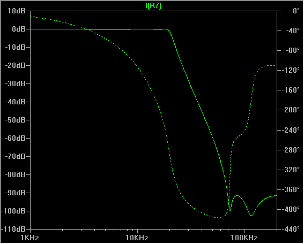The width and height of the screenshot is (304, 244).
Task: Click the -50dB magnitude axis label
Action: point(16,120)
